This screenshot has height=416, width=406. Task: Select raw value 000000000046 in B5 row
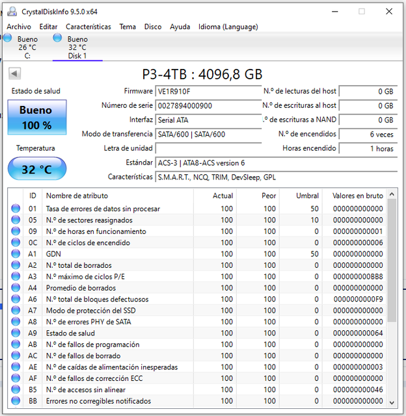coord(358,389)
